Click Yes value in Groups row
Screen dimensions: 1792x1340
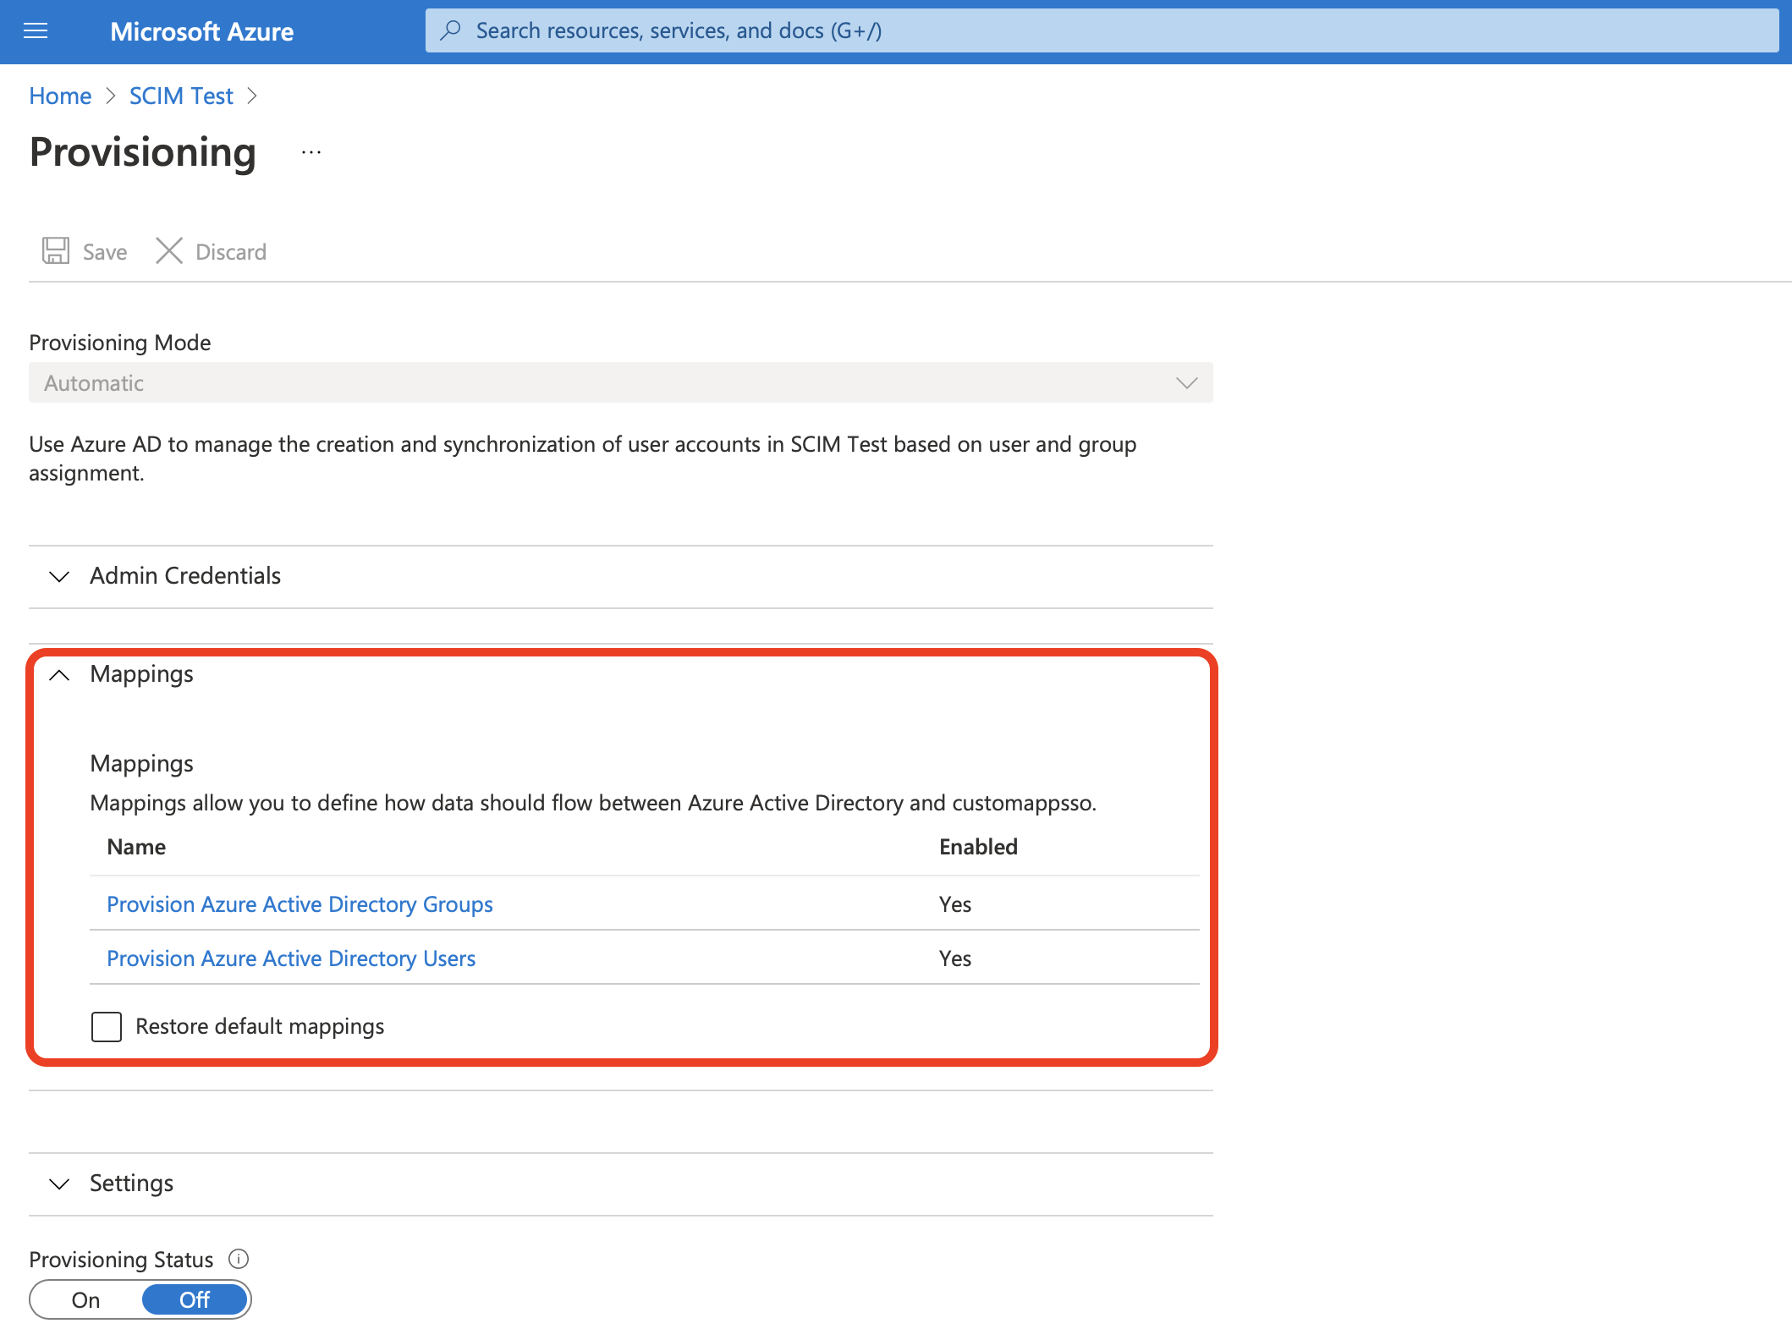click(x=955, y=904)
